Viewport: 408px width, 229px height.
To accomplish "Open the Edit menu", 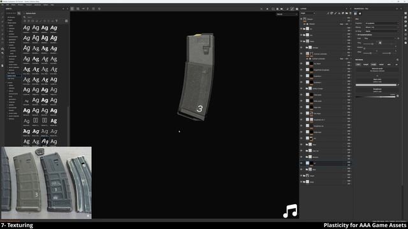I will click(x=7, y=4).
